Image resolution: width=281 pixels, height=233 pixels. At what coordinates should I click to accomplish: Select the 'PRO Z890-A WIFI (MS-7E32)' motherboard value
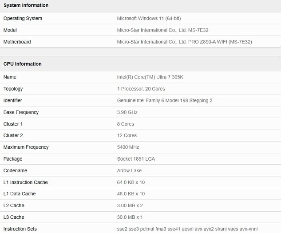point(220,42)
